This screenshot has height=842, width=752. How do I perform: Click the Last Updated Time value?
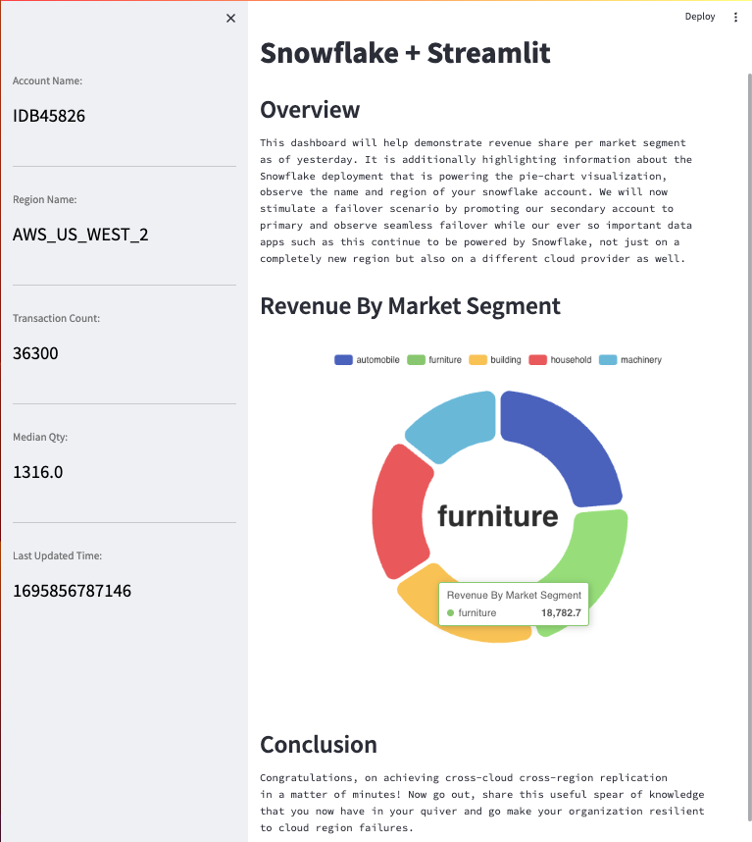[72, 591]
